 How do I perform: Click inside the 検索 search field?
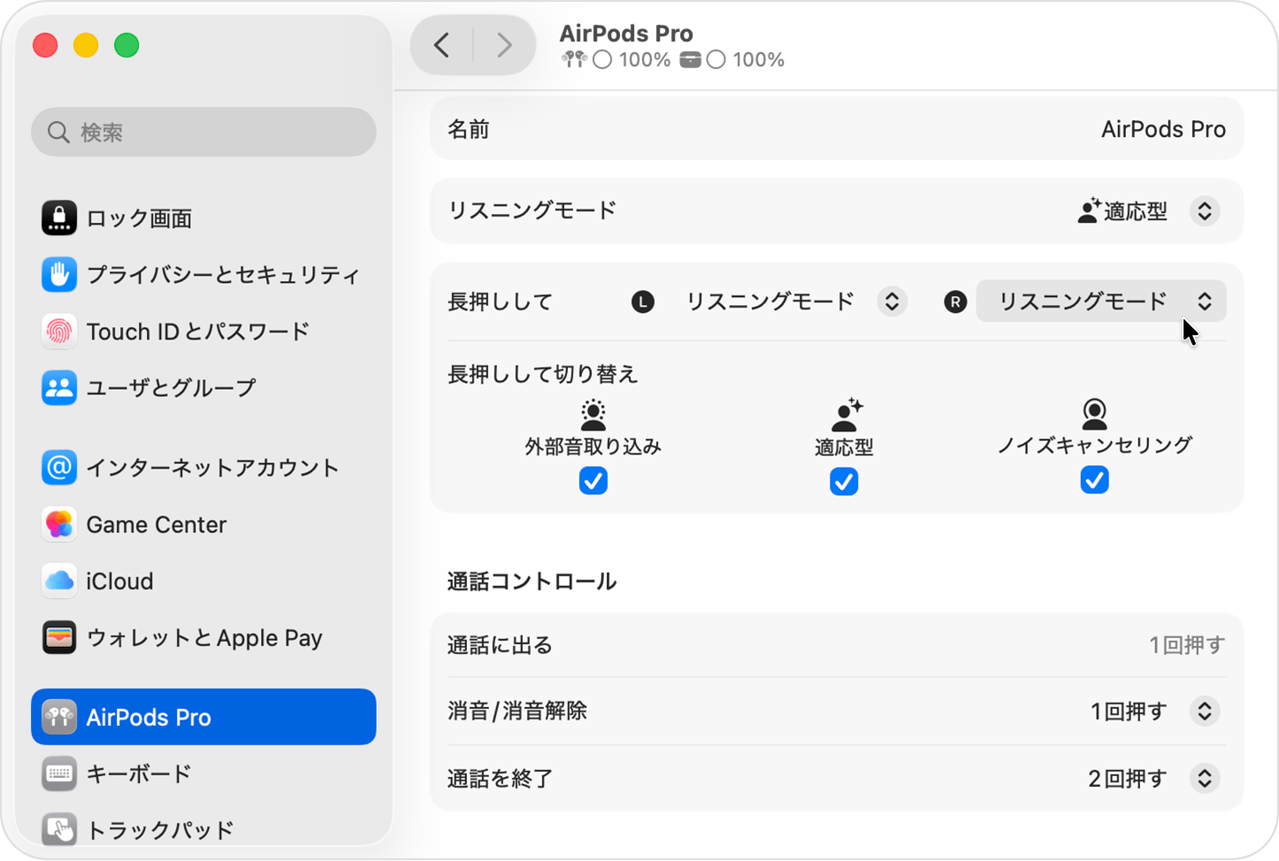(x=203, y=132)
